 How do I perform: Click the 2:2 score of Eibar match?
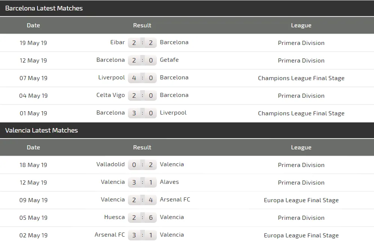point(142,43)
